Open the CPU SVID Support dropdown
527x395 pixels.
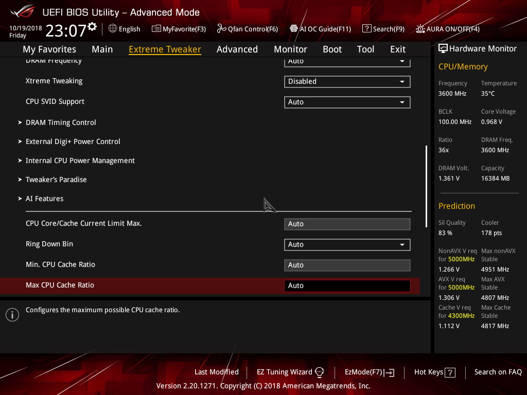[347, 102]
